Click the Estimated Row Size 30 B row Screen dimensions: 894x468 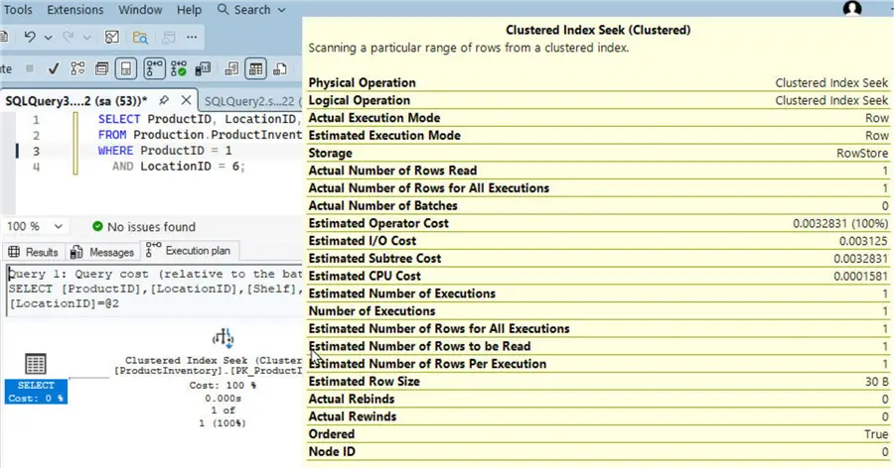pos(599,382)
